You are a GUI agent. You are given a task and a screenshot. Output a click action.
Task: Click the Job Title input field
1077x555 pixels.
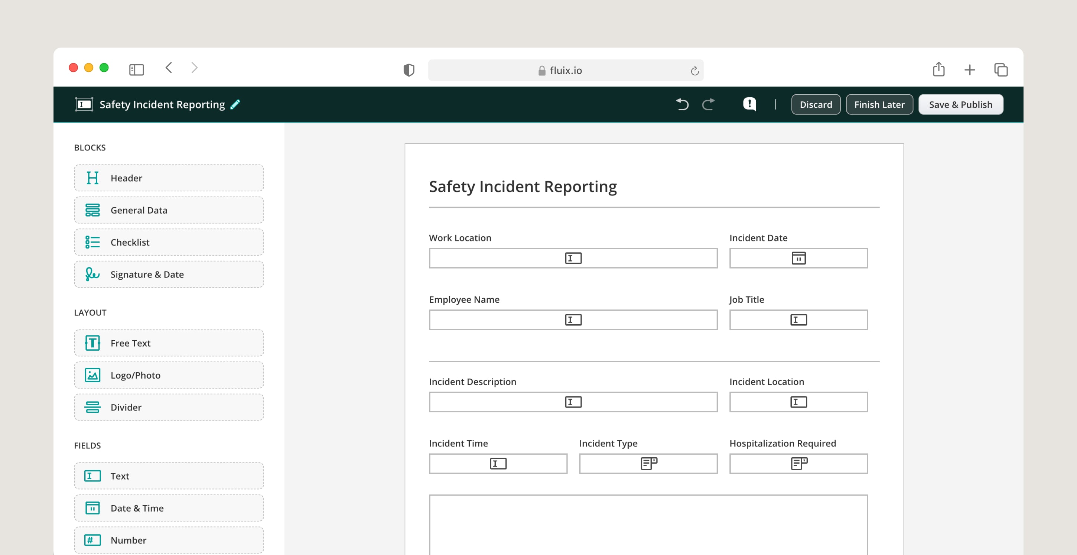pos(798,320)
